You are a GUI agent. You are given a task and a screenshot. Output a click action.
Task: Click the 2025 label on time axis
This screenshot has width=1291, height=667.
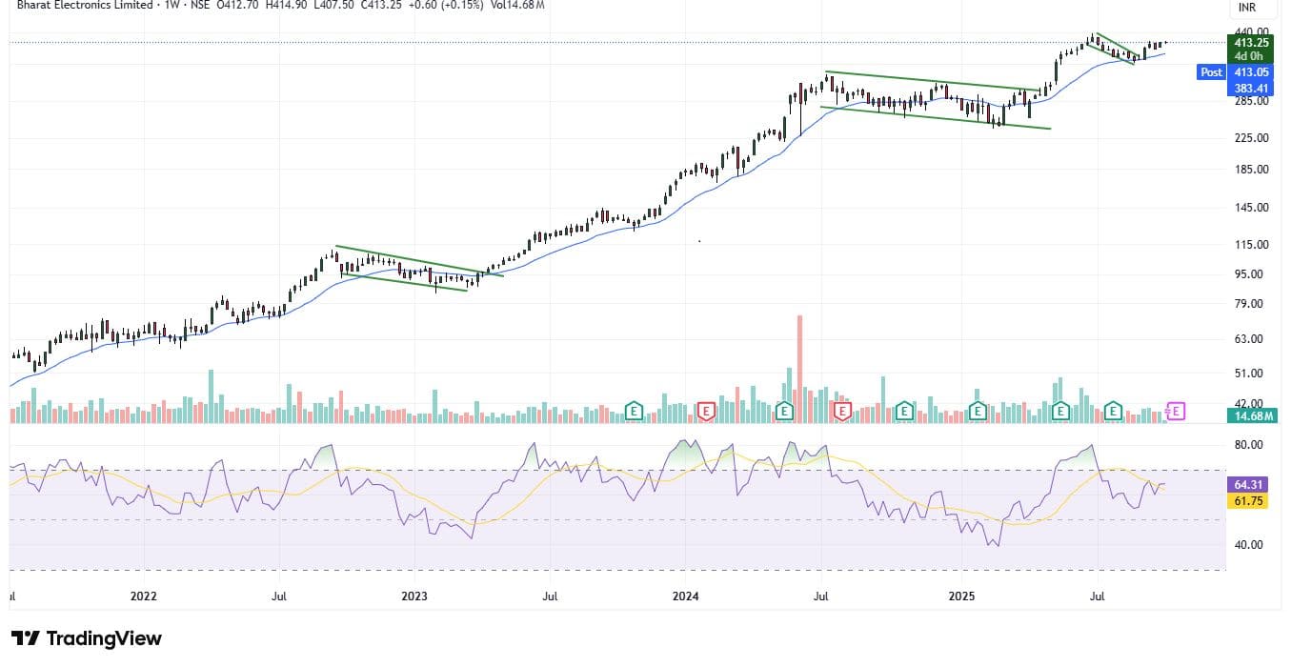pyautogui.click(x=960, y=596)
